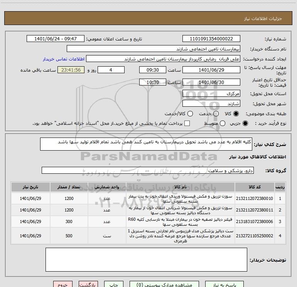Click the کد کالا column header

(255, 187)
